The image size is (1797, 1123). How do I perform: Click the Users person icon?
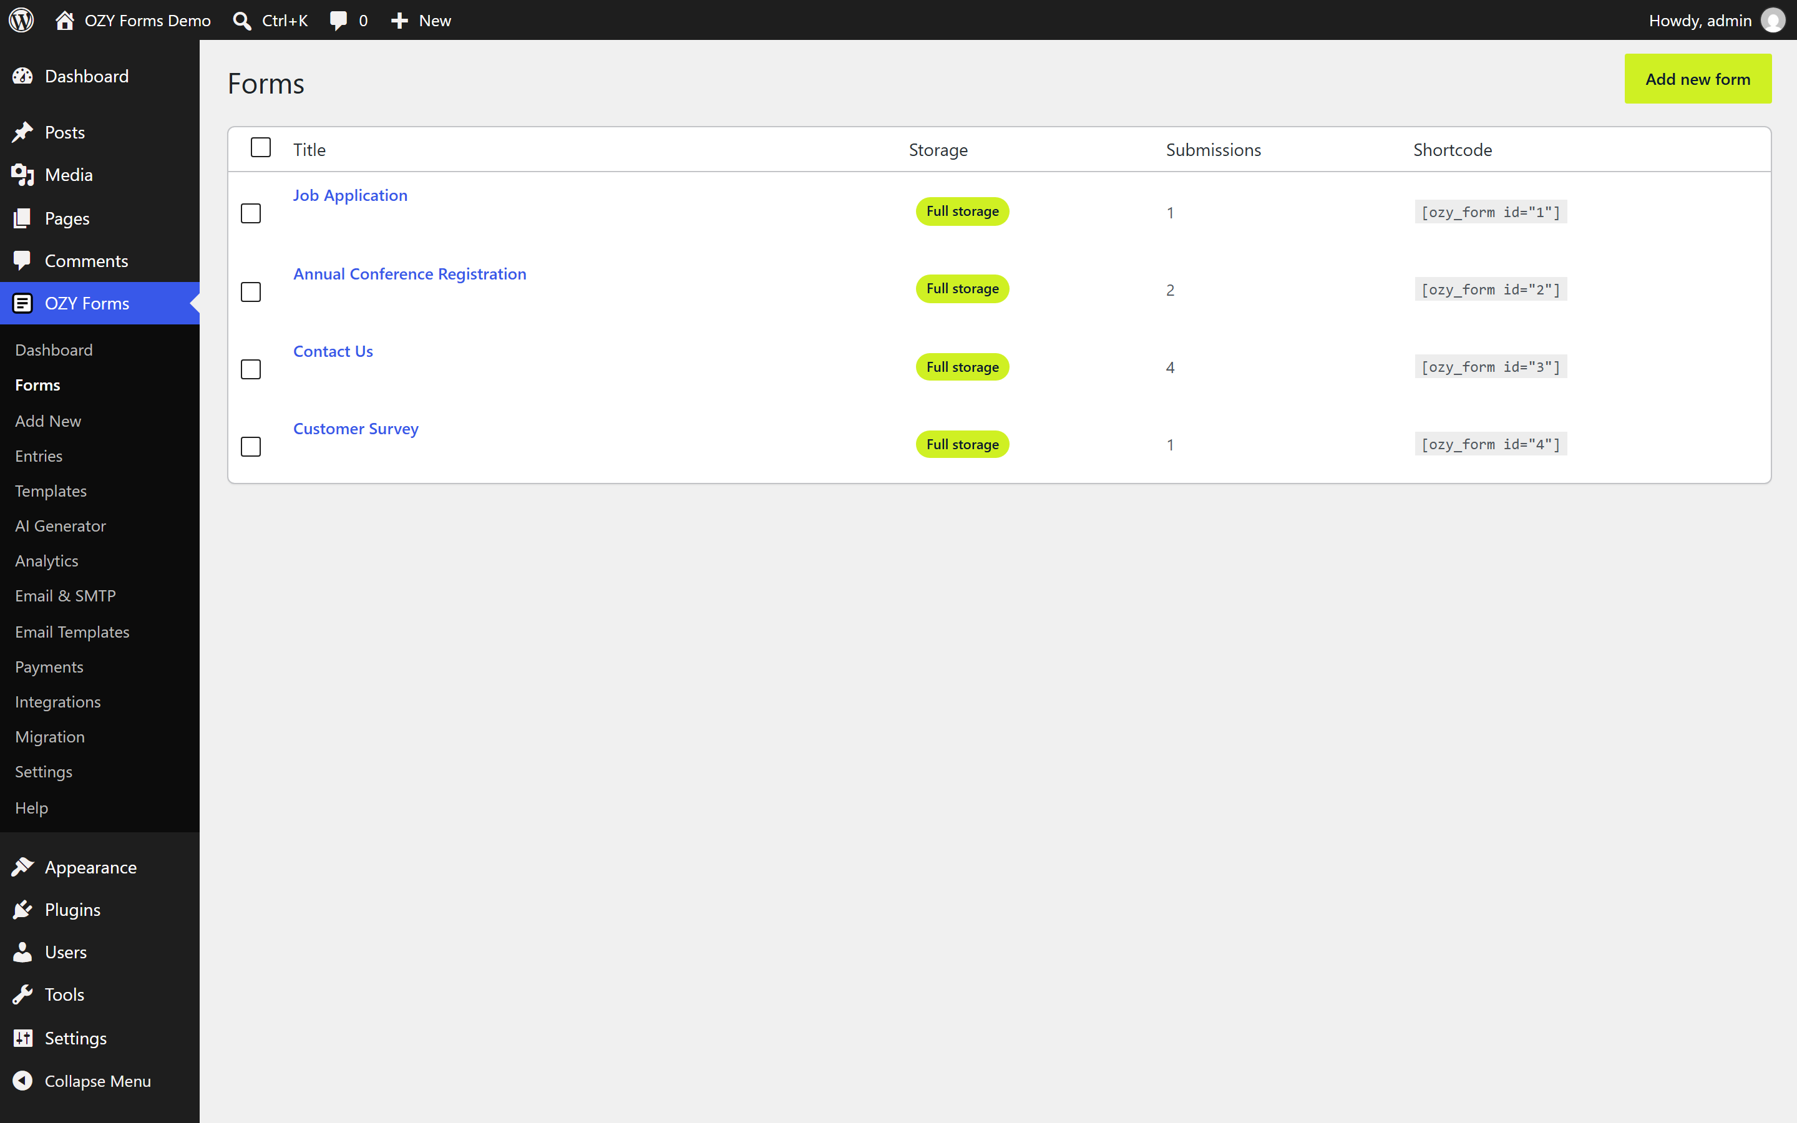click(x=22, y=951)
